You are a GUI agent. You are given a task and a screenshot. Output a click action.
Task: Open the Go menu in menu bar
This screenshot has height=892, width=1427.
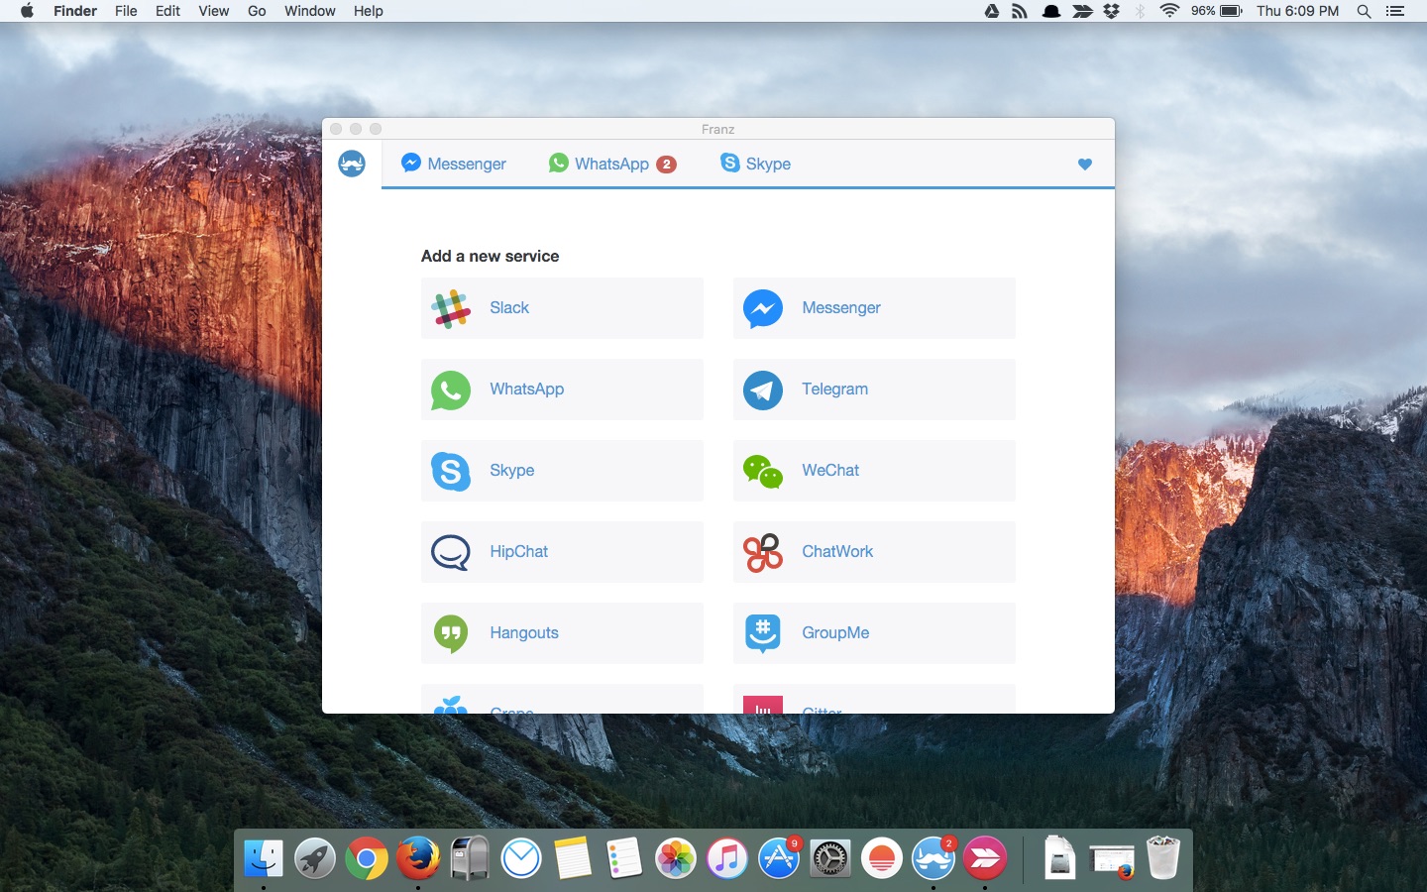257,11
